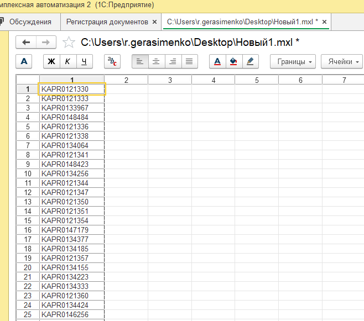Open the Ячейки dropdown

tap(342, 61)
